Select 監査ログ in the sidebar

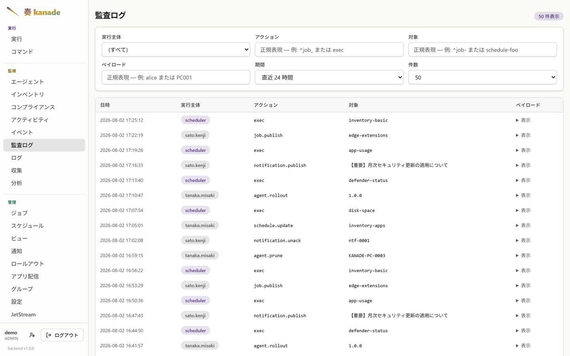tap(44, 145)
